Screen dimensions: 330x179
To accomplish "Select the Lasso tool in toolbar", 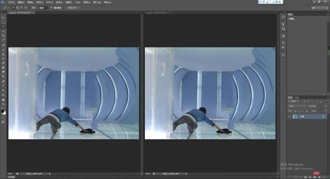I will point(3,26).
